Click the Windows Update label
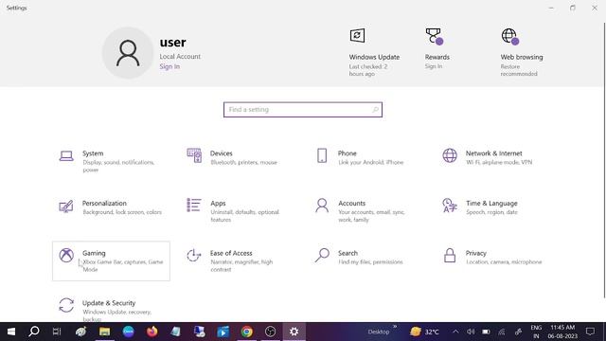The image size is (606, 341). tap(374, 57)
